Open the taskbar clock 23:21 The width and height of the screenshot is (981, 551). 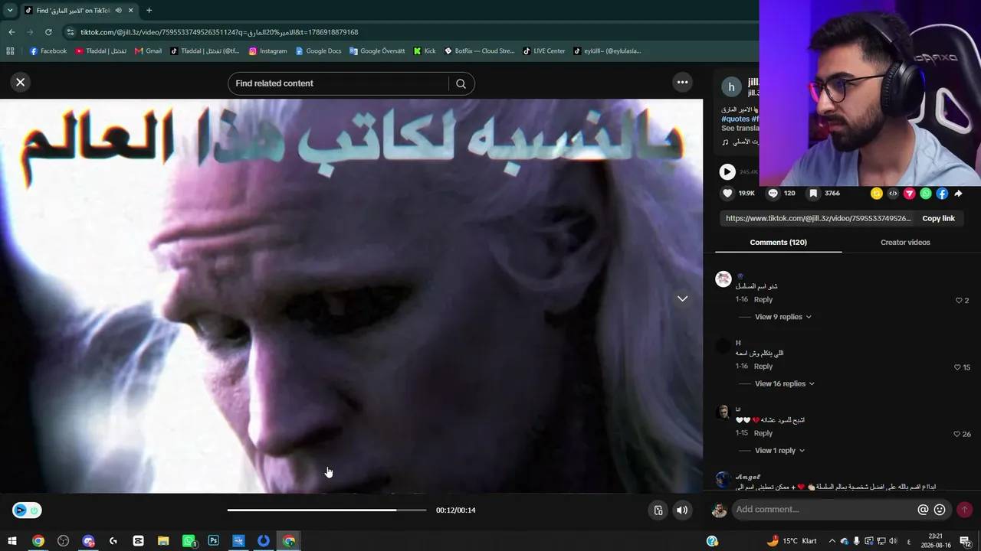(x=935, y=541)
